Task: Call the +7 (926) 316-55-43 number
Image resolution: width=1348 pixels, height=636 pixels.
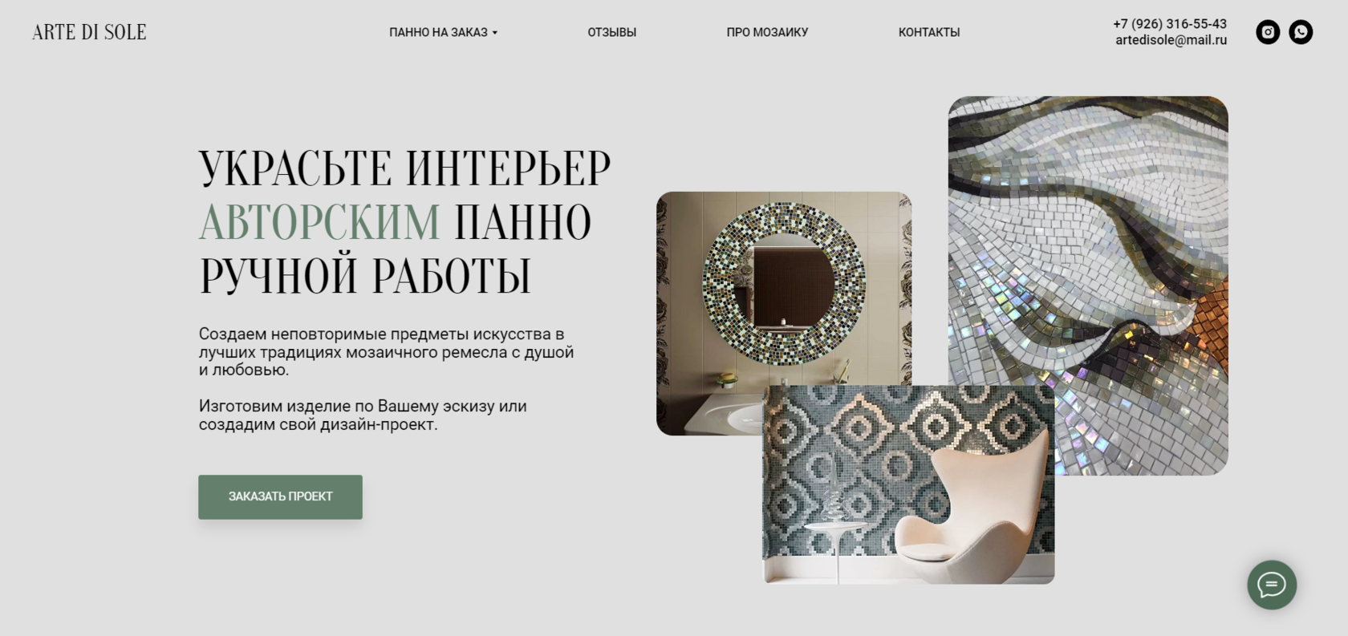Action: point(1170,24)
